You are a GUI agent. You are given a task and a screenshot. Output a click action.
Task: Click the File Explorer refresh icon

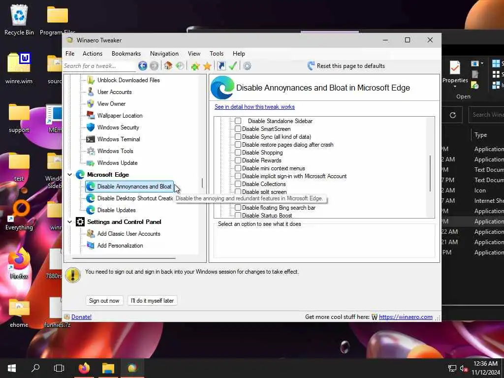coord(453,115)
